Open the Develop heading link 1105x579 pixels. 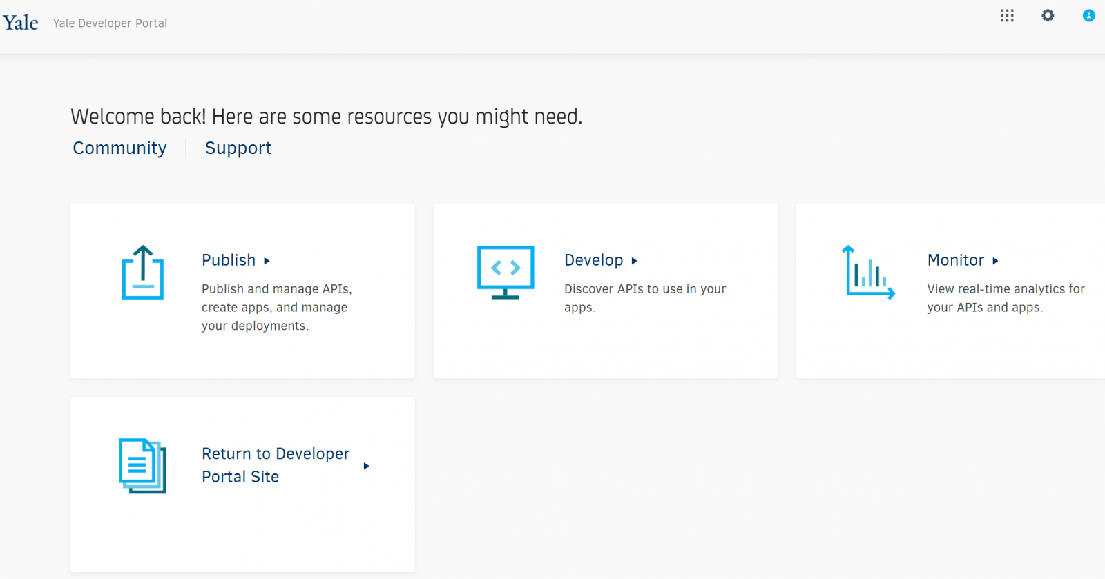tap(593, 260)
